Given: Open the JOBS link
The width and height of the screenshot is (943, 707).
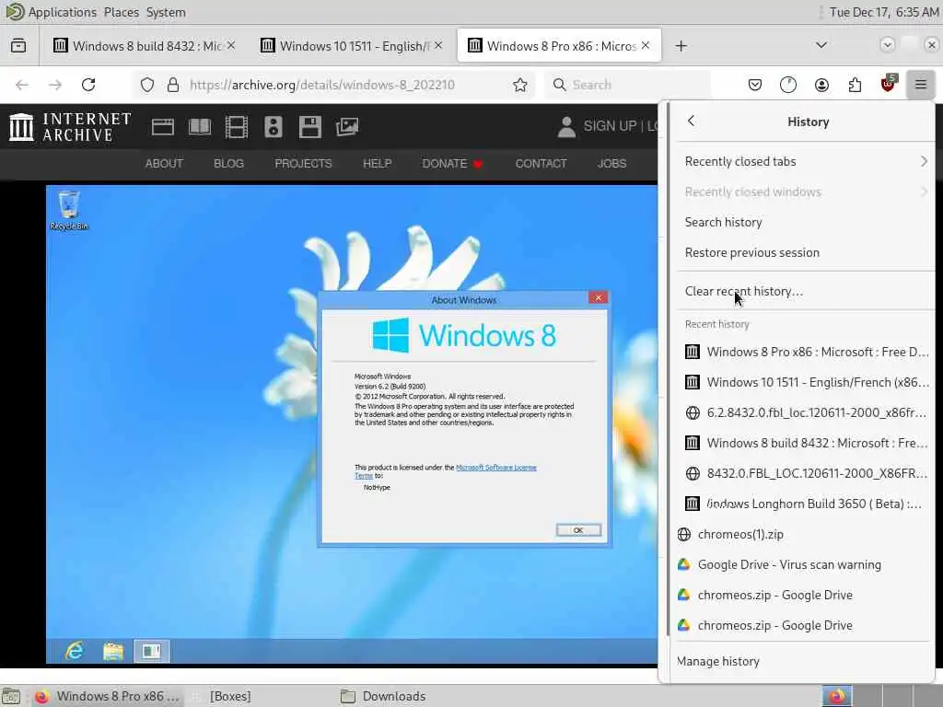Looking at the screenshot, I should click(x=611, y=164).
